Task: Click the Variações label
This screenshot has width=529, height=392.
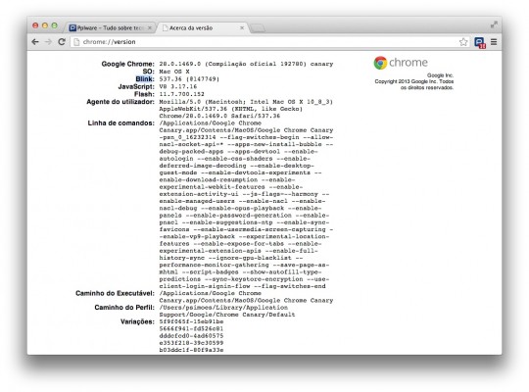Action: click(x=137, y=321)
